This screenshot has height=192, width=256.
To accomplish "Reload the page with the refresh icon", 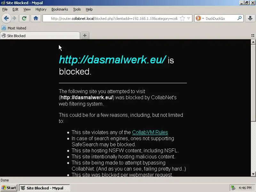I will pyautogui.click(x=24, y=18).
